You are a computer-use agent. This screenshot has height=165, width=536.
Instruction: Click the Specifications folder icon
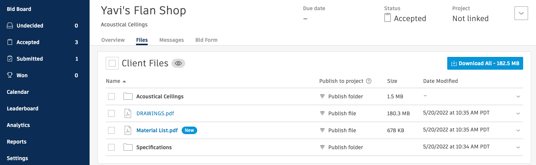click(128, 147)
